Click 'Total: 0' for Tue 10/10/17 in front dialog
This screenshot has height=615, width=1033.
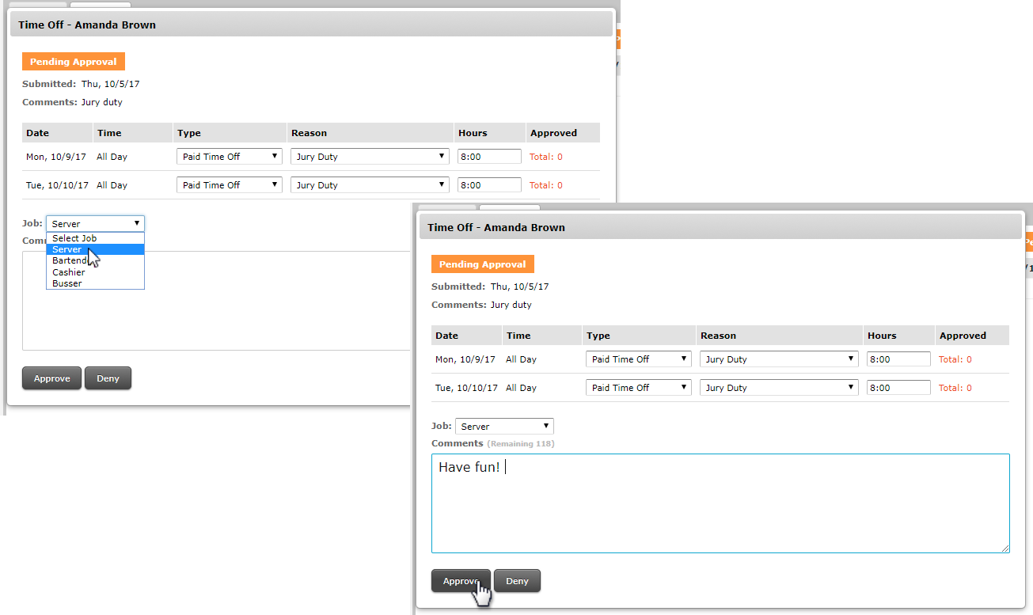(x=955, y=388)
